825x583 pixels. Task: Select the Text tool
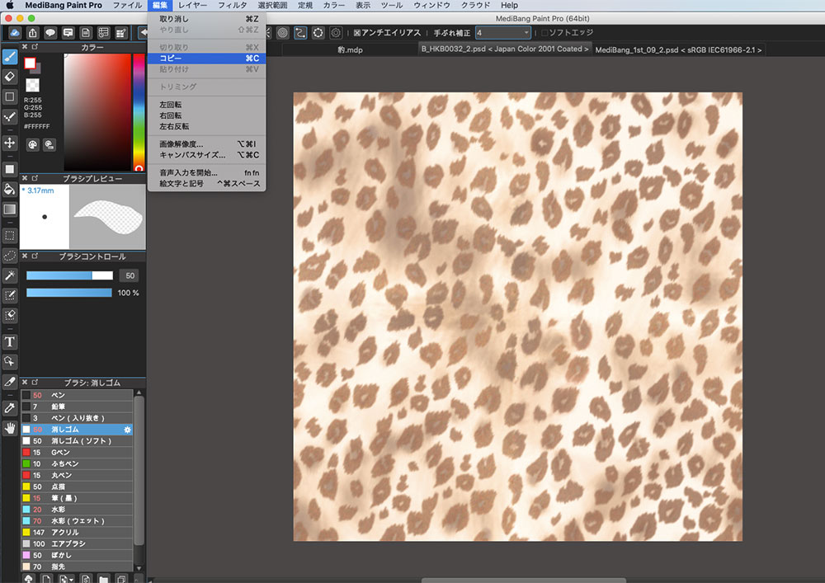pyautogui.click(x=10, y=341)
